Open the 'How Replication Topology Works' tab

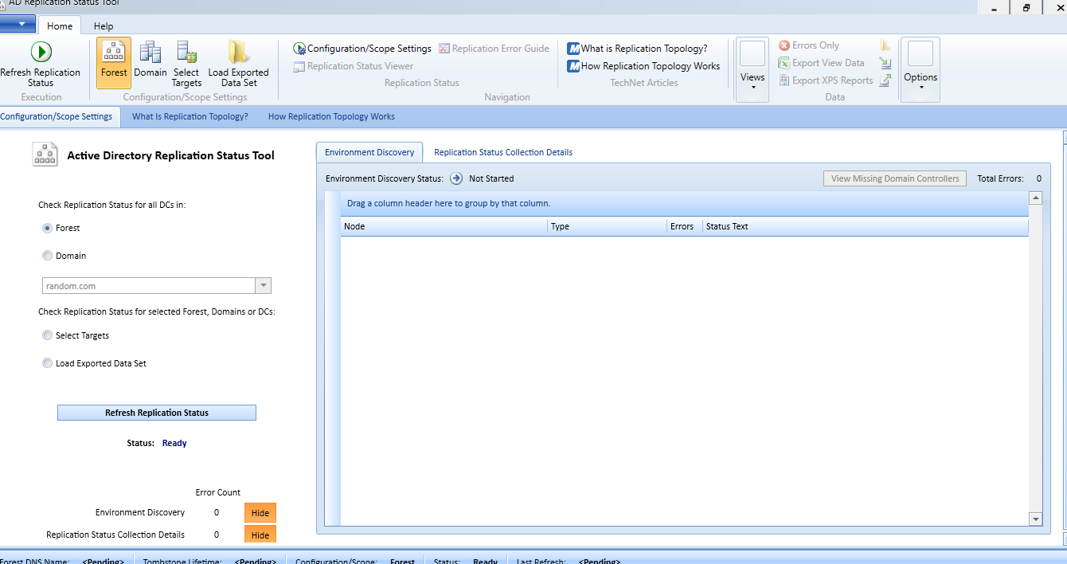click(x=331, y=116)
